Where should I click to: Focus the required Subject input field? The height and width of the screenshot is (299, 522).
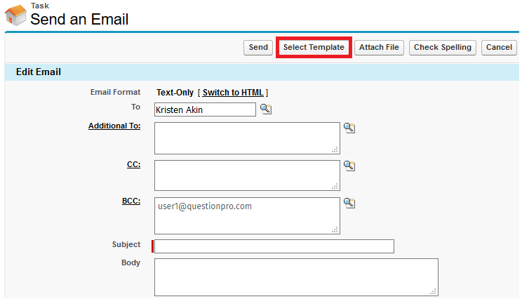[274, 246]
